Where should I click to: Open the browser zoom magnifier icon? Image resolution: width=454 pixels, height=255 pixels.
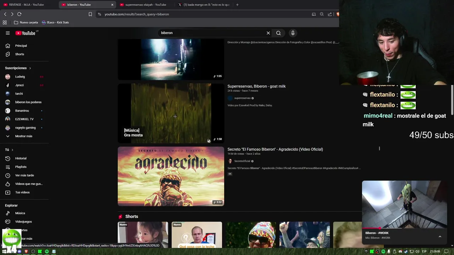click(x=322, y=14)
